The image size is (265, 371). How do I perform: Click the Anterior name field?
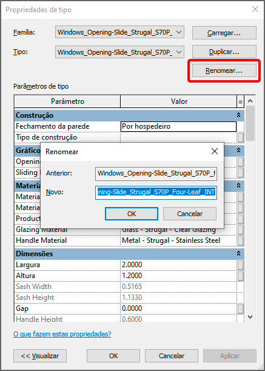156,174
